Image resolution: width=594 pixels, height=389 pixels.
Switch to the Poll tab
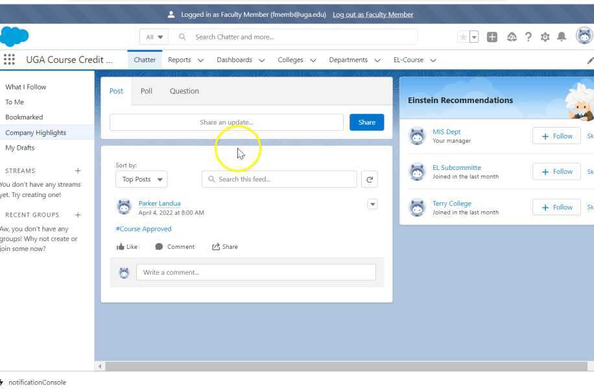(x=146, y=91)
